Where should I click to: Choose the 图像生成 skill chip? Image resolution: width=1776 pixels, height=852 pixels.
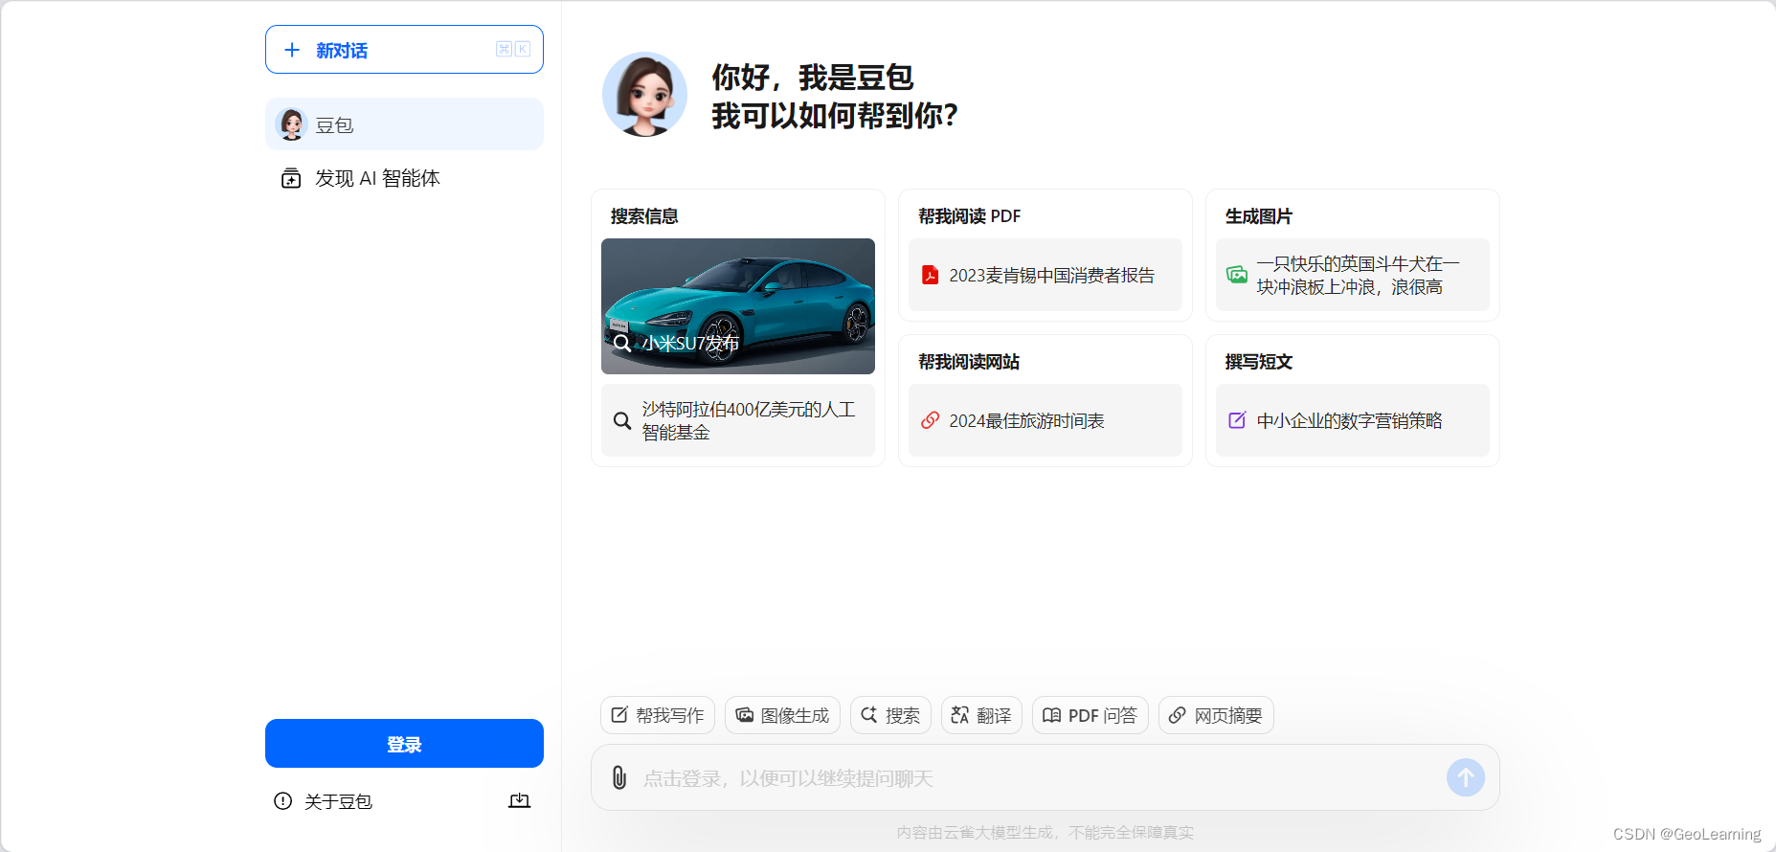point(782,715)
